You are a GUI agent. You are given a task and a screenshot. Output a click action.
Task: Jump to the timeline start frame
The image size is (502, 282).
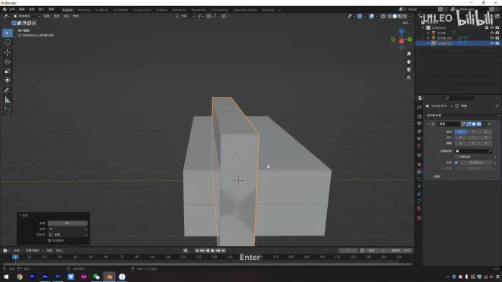click(196, 251)
